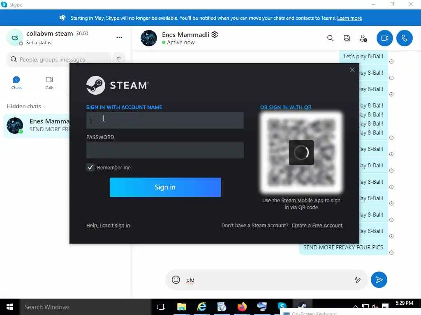Open the Action Center notification icon

(x=385, y=306)
